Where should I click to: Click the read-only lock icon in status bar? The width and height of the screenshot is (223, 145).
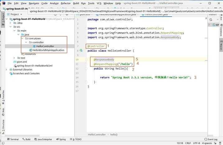click(216, 143)
